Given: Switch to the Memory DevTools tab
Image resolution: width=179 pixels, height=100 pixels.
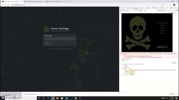Looking at the screenshot, I should coord(162,8).
